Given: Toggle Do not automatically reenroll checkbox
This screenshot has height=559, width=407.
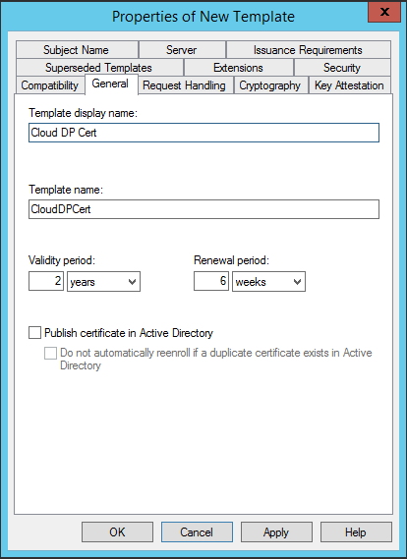Looking at the screenshot, I should coord(50,353).
